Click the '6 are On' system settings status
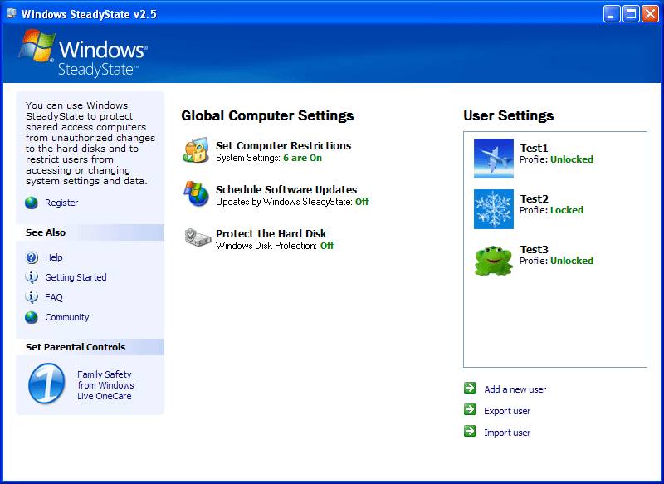 pos(302,158)
